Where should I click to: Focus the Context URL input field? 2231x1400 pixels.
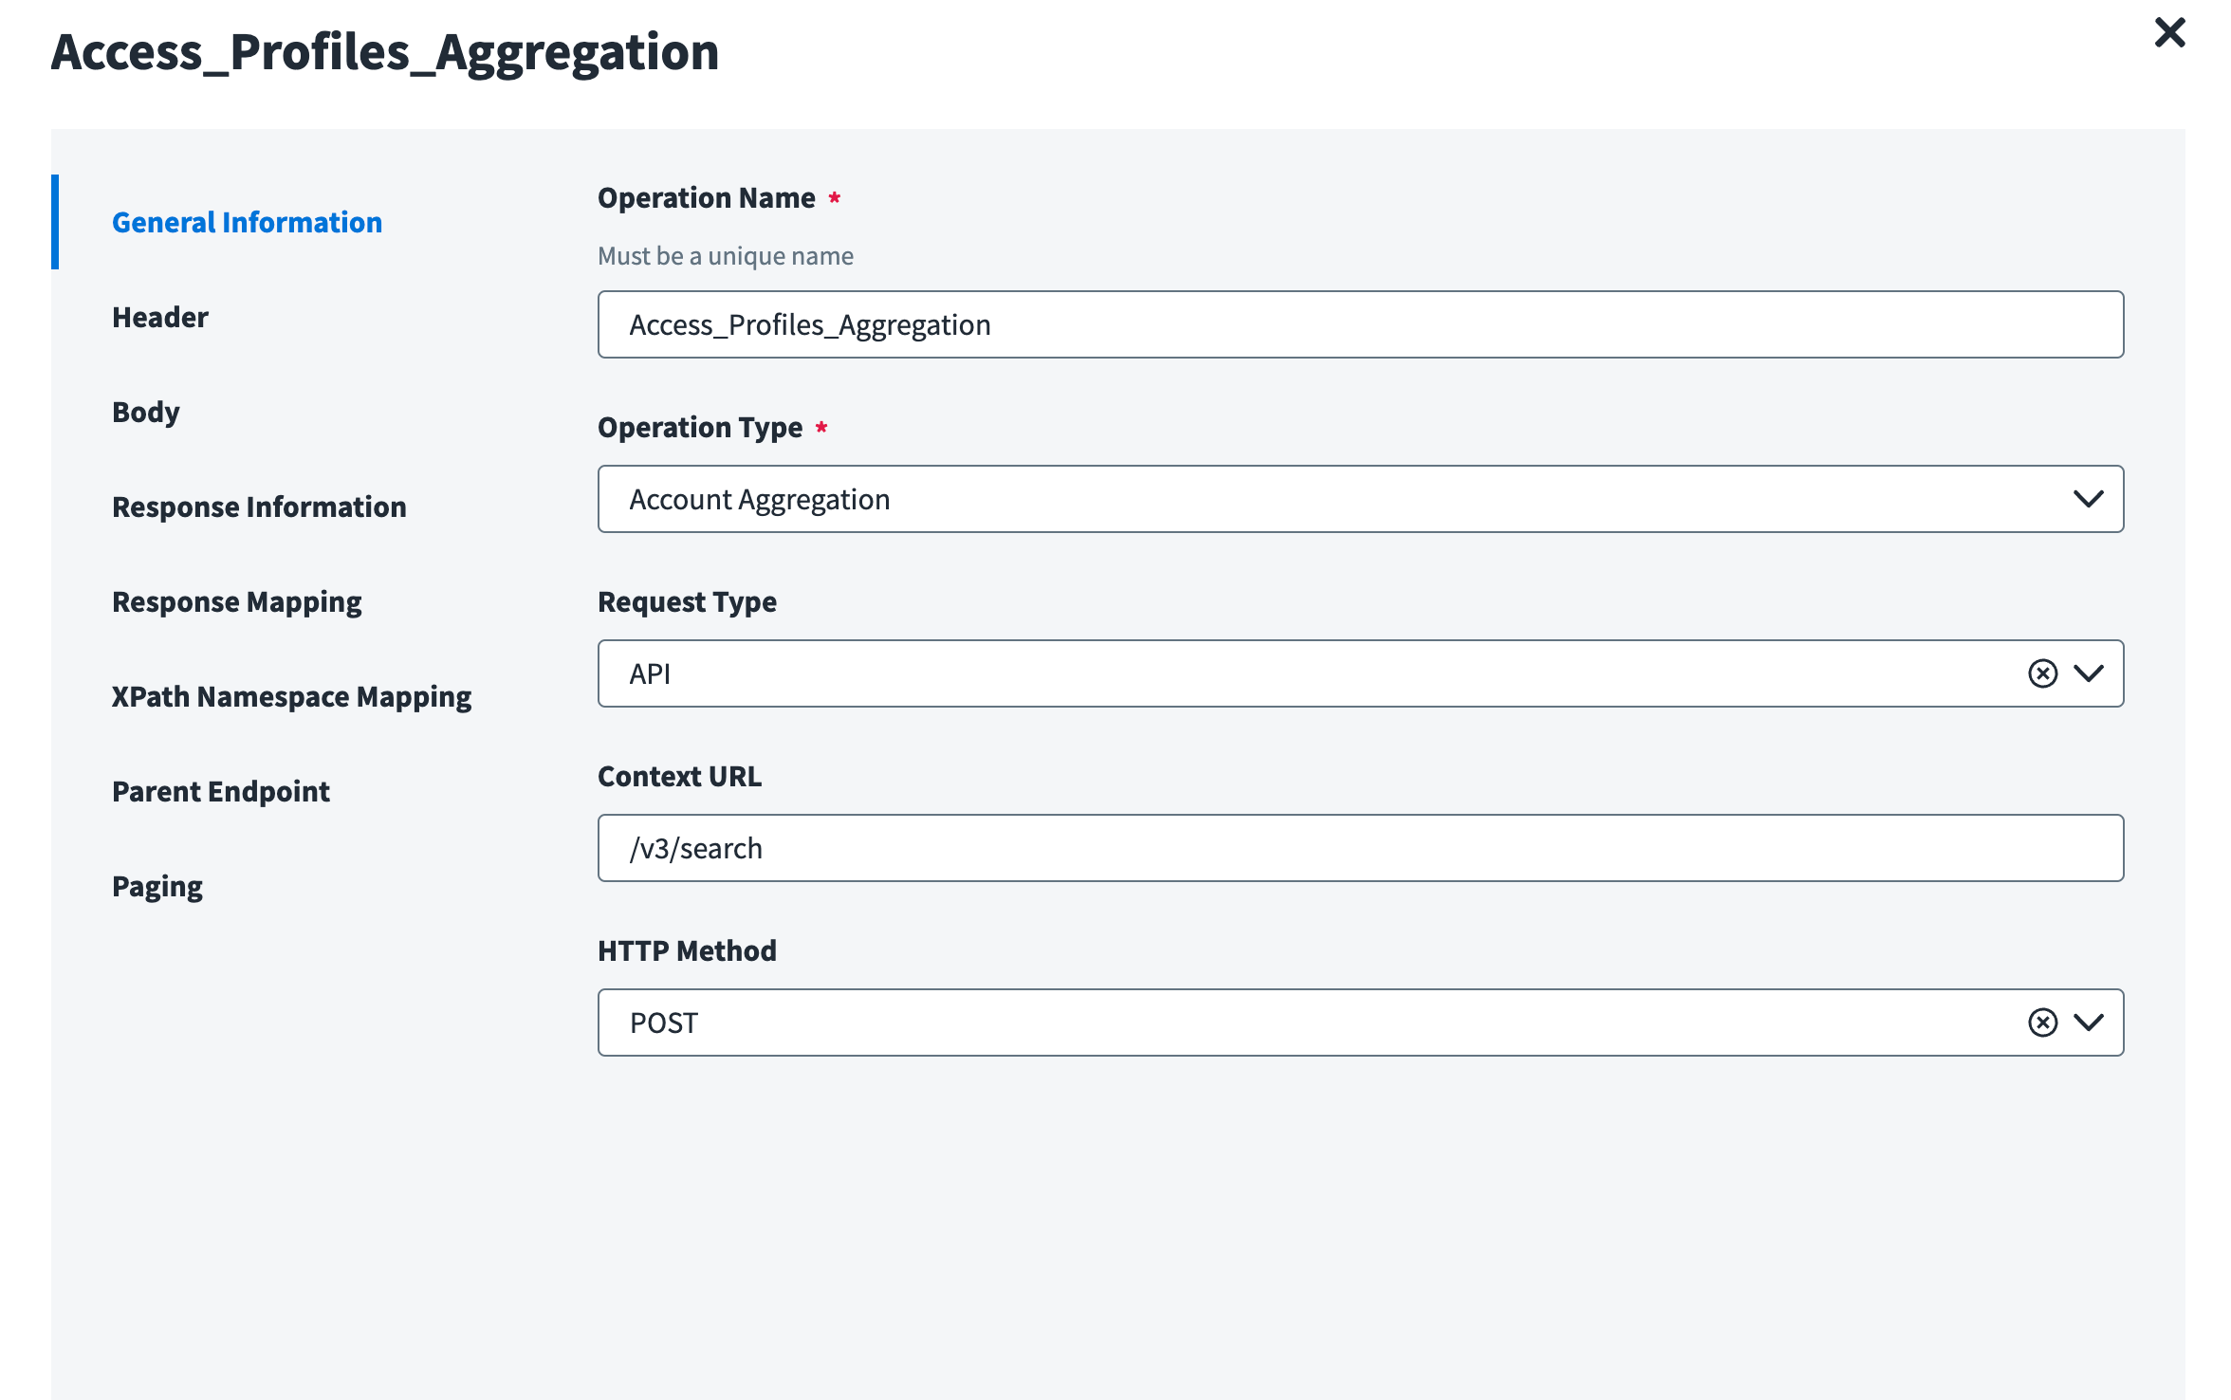(1359, 848)
